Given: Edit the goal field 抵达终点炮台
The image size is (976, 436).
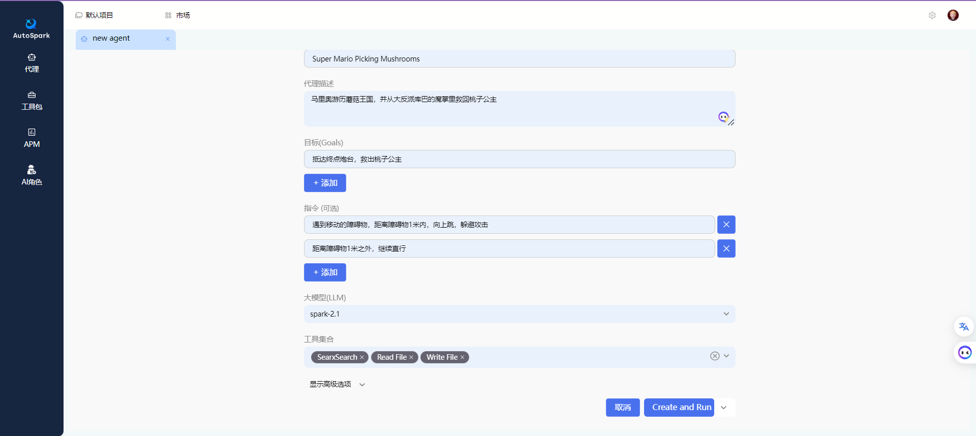Looking at the screenshot, I should coord(520,159).
